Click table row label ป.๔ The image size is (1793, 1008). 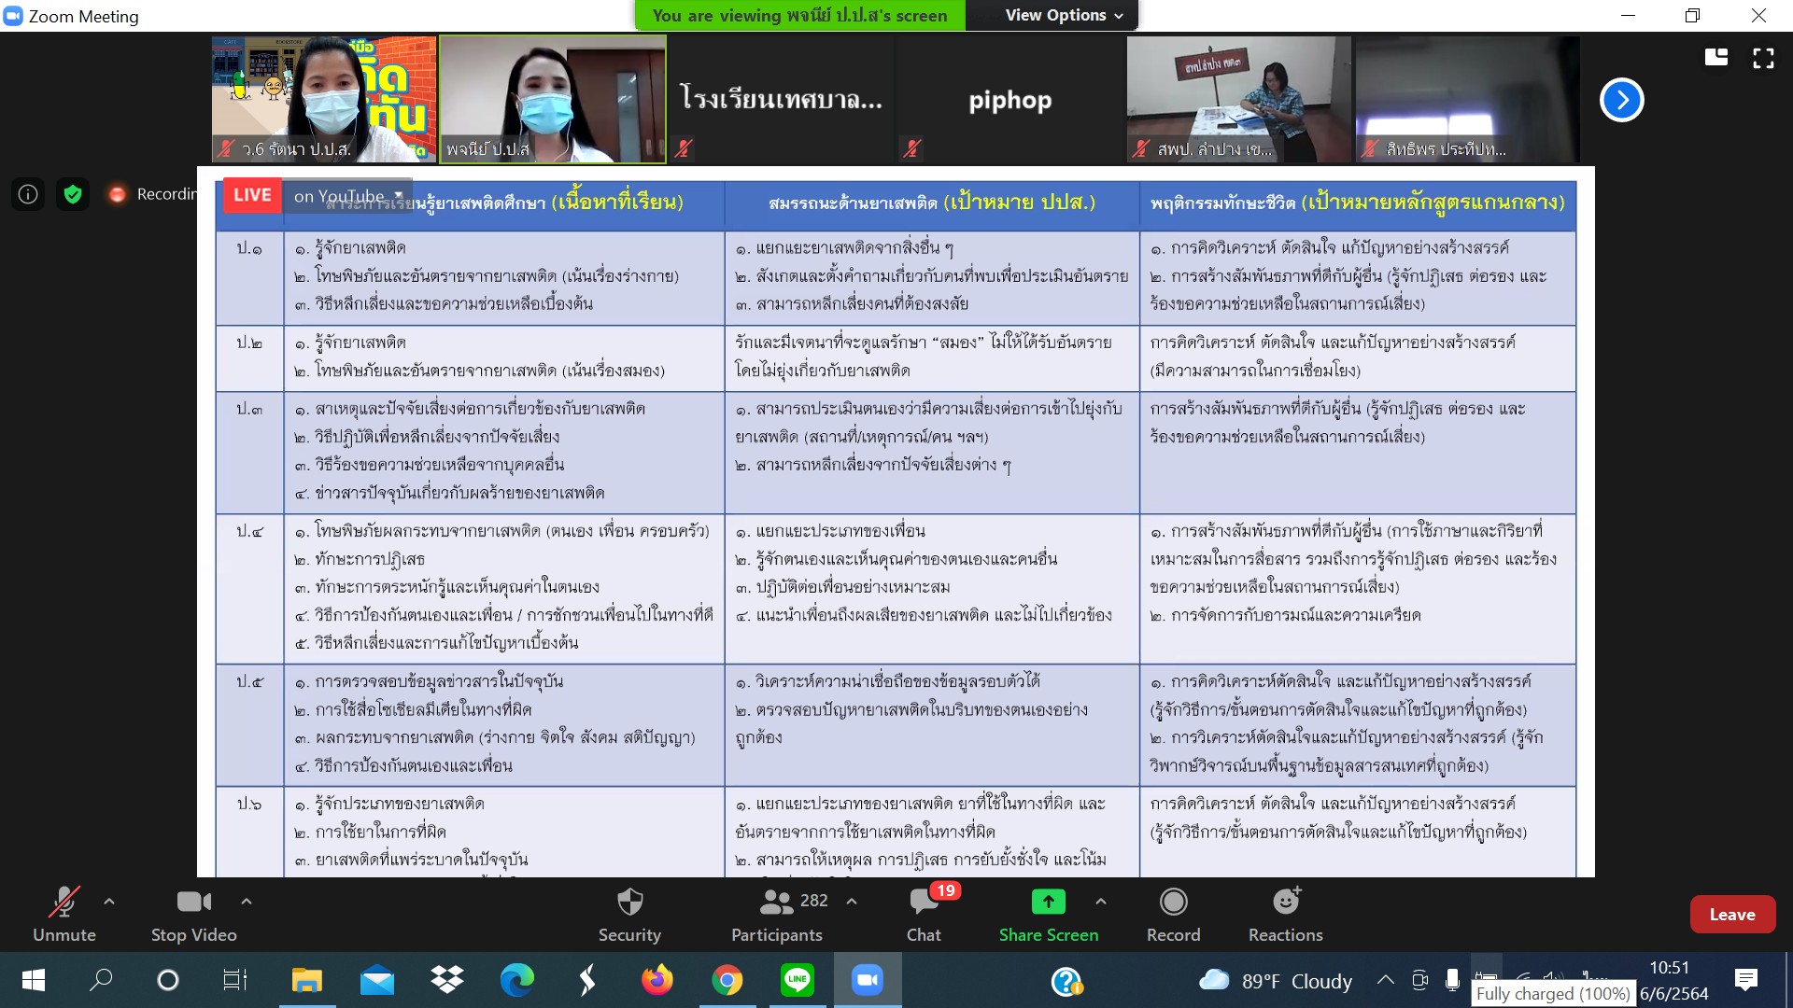(249, 531)
